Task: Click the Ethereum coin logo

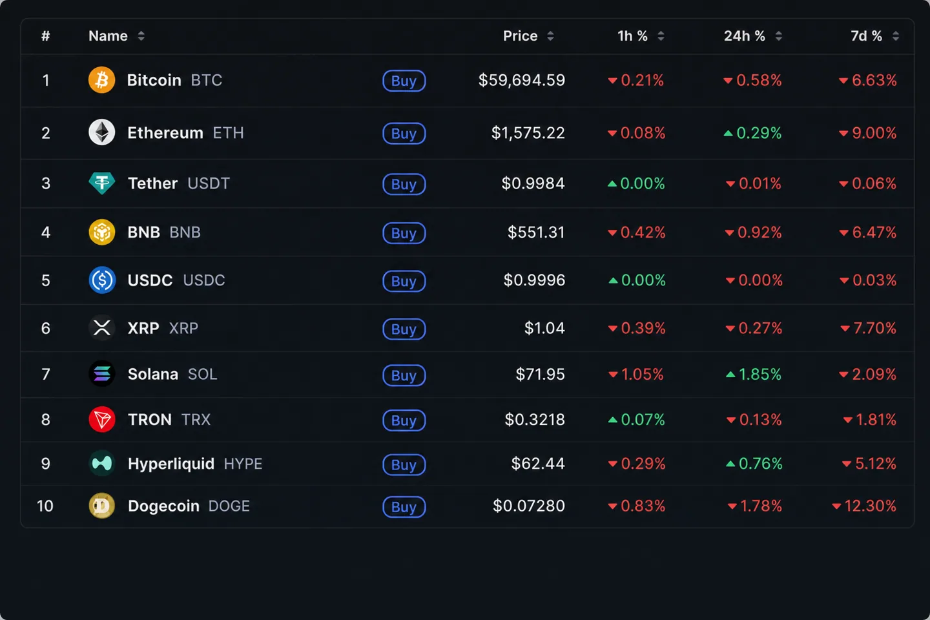Action: point(101,132)
